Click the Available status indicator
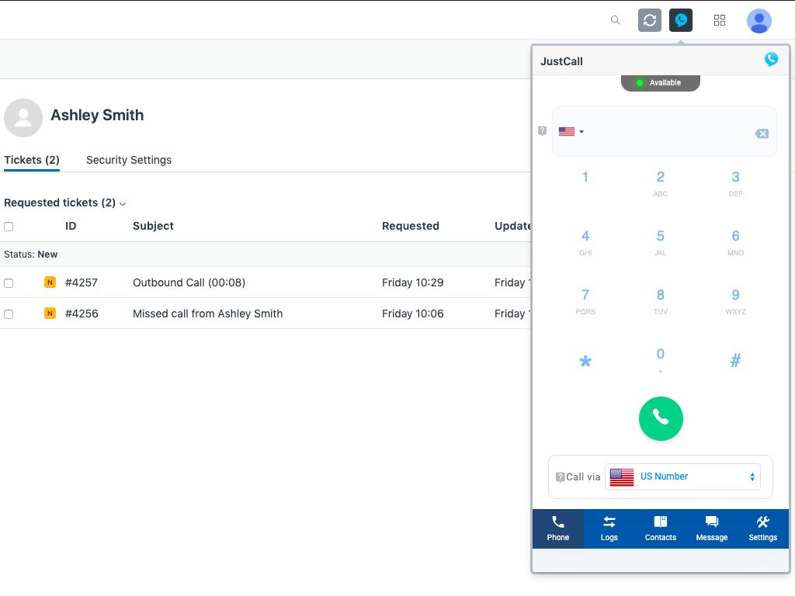 pyautogui.click(x=660, y=83)
